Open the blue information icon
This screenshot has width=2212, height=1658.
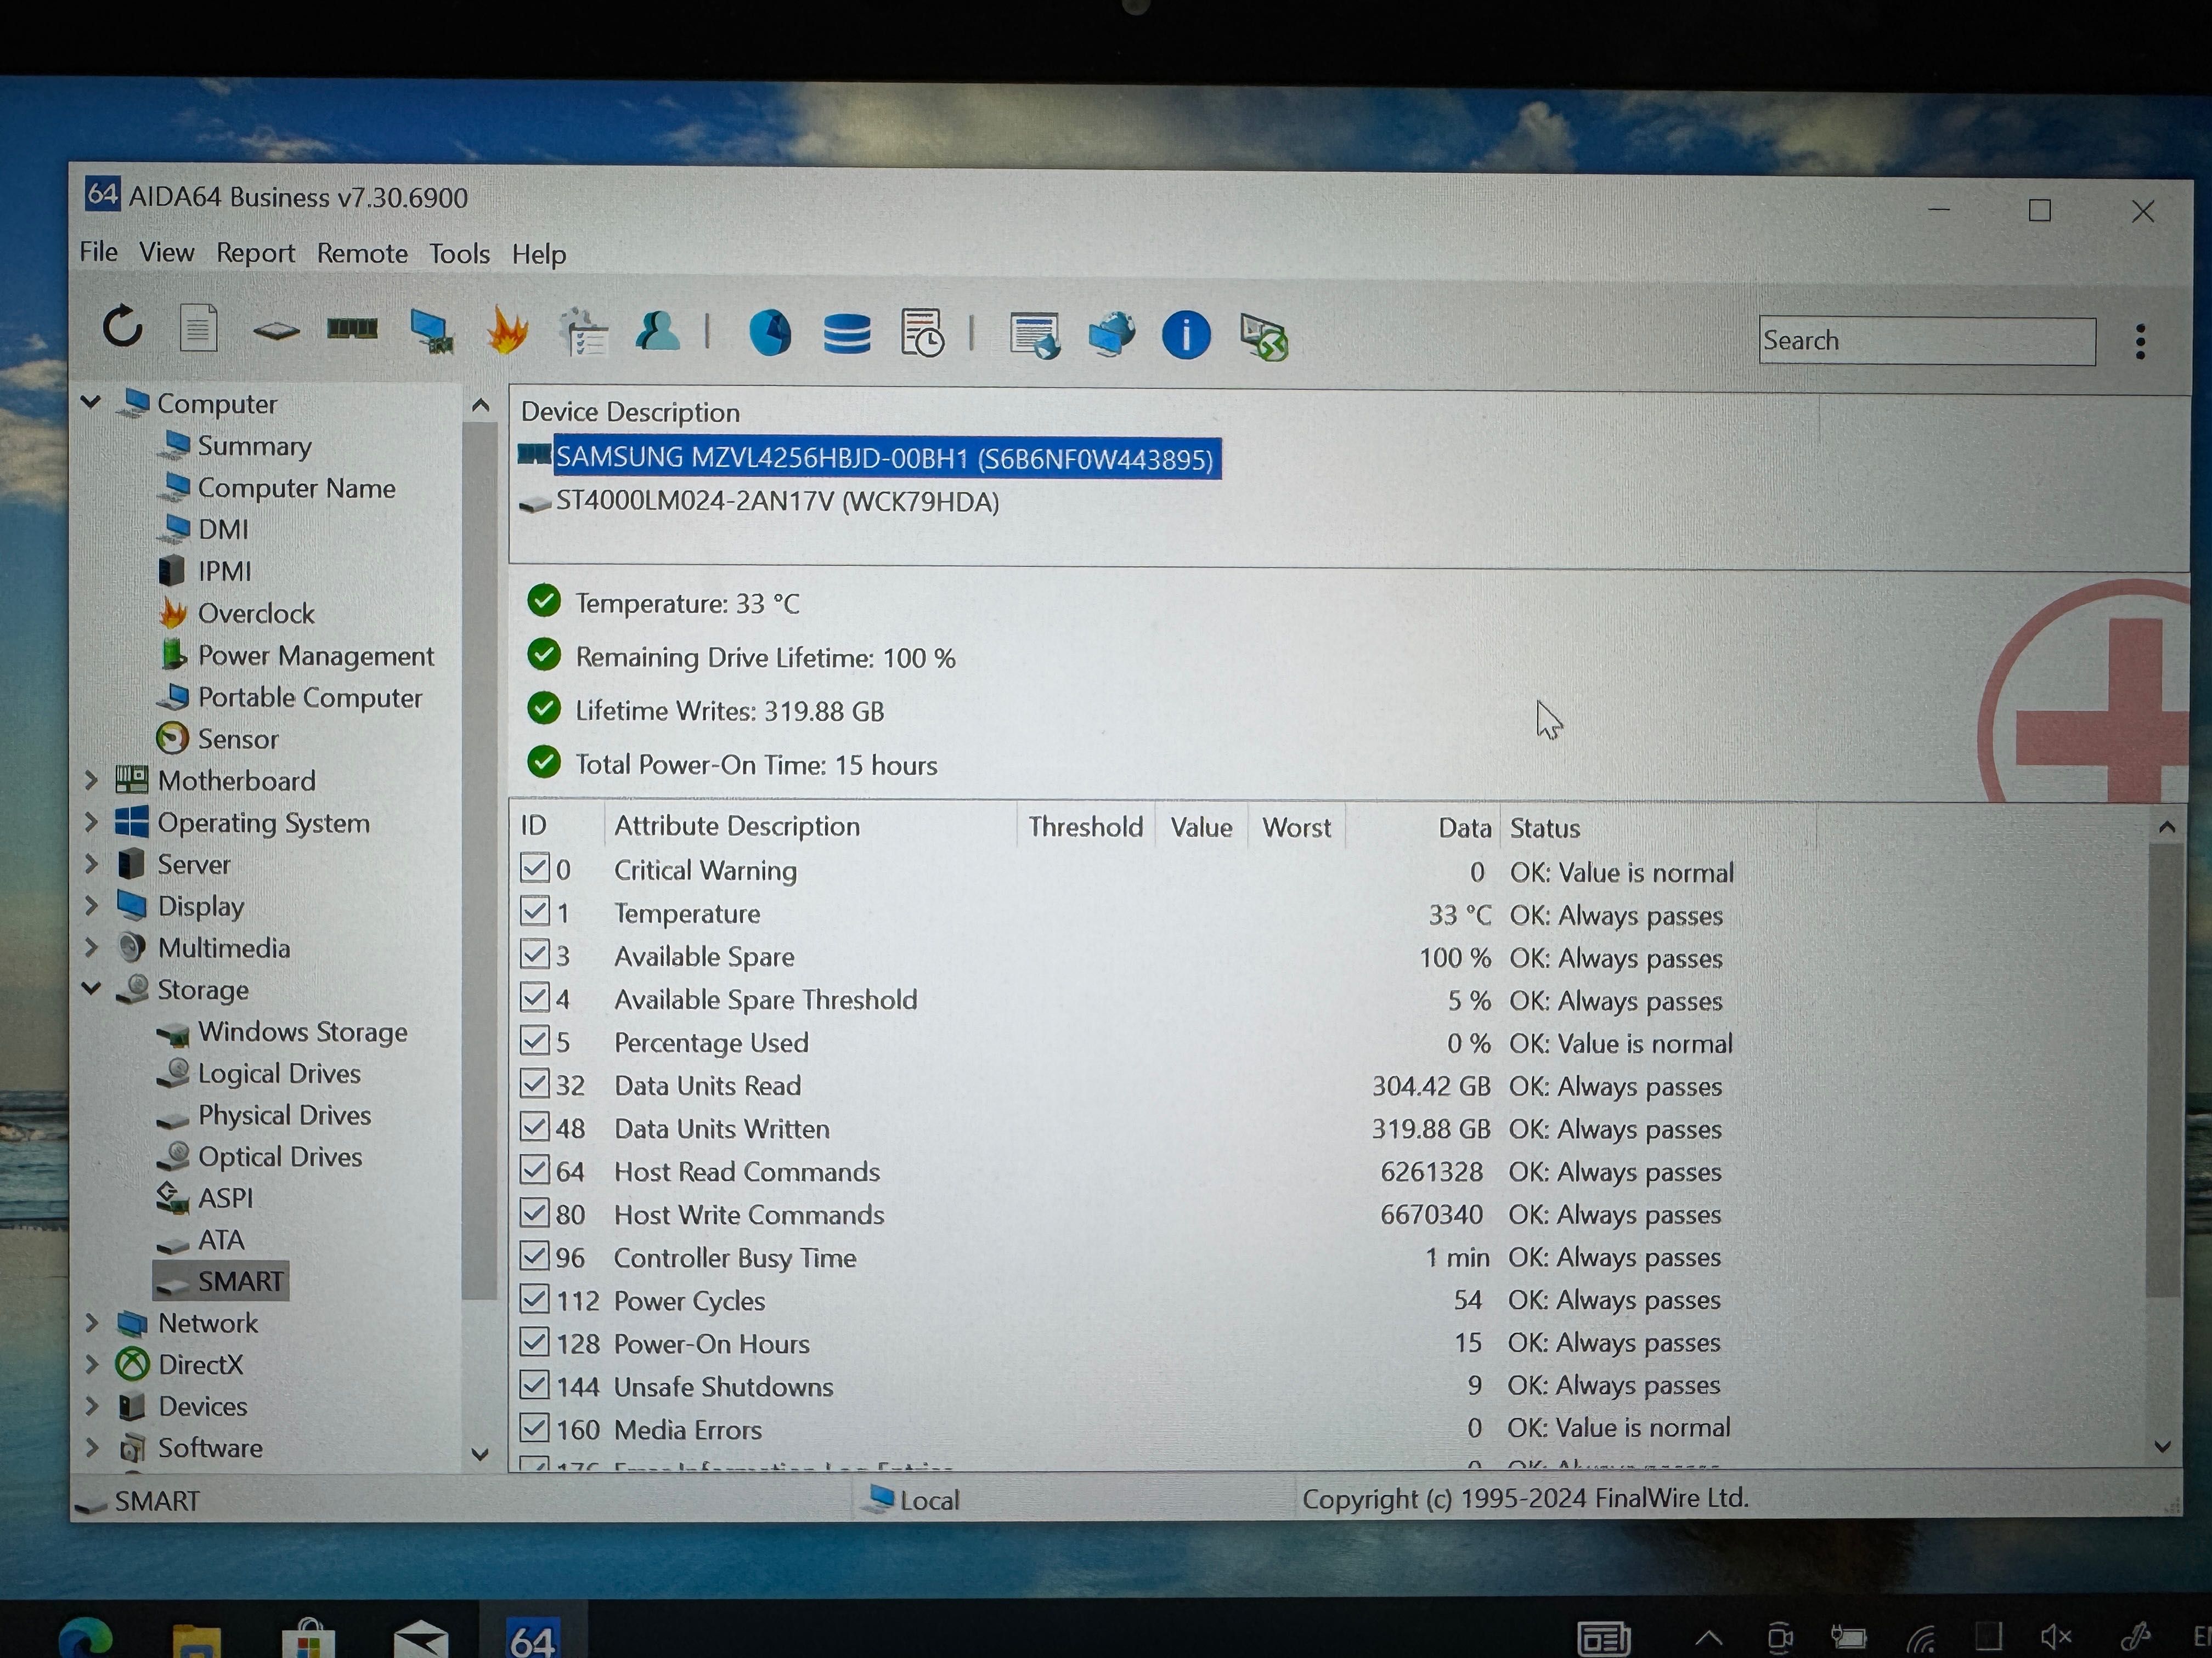point(1186,335)
